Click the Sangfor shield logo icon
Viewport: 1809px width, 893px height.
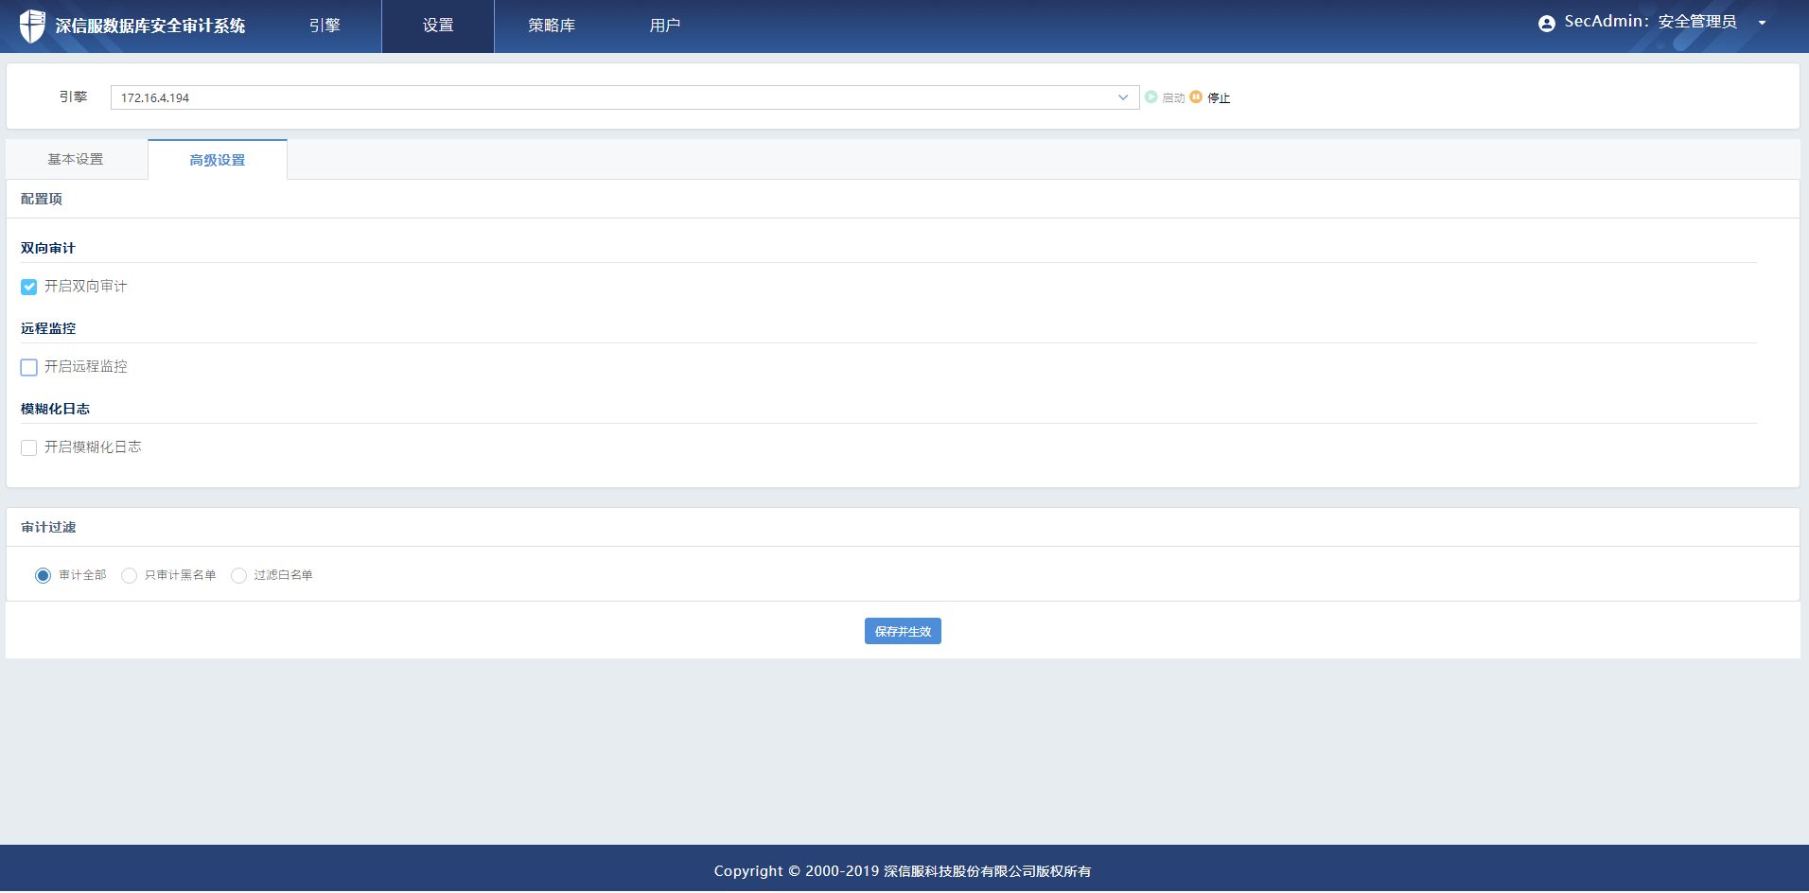[x=32, y=26]
